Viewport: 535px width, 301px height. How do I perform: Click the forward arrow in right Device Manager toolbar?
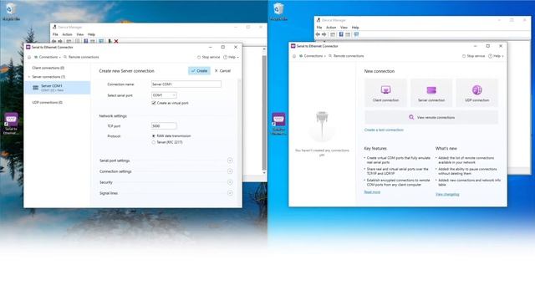click(x=324, y=34)
